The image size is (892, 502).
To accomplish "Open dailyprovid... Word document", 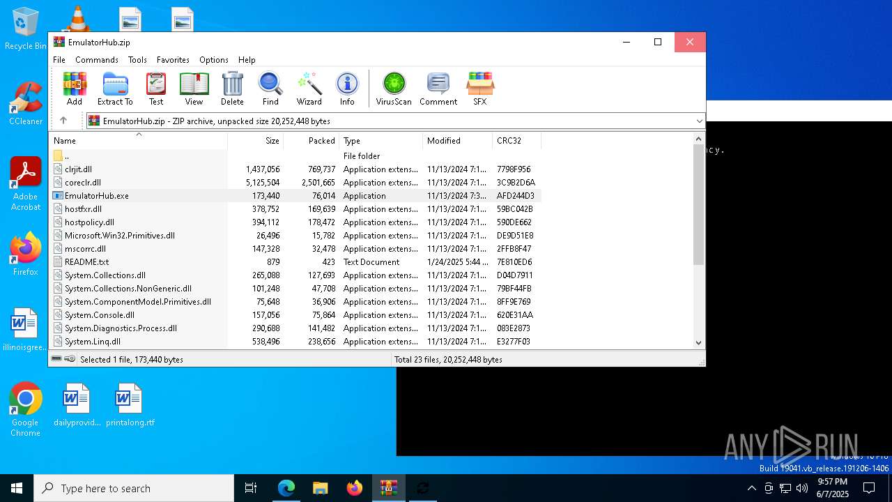I will (77, 405).
